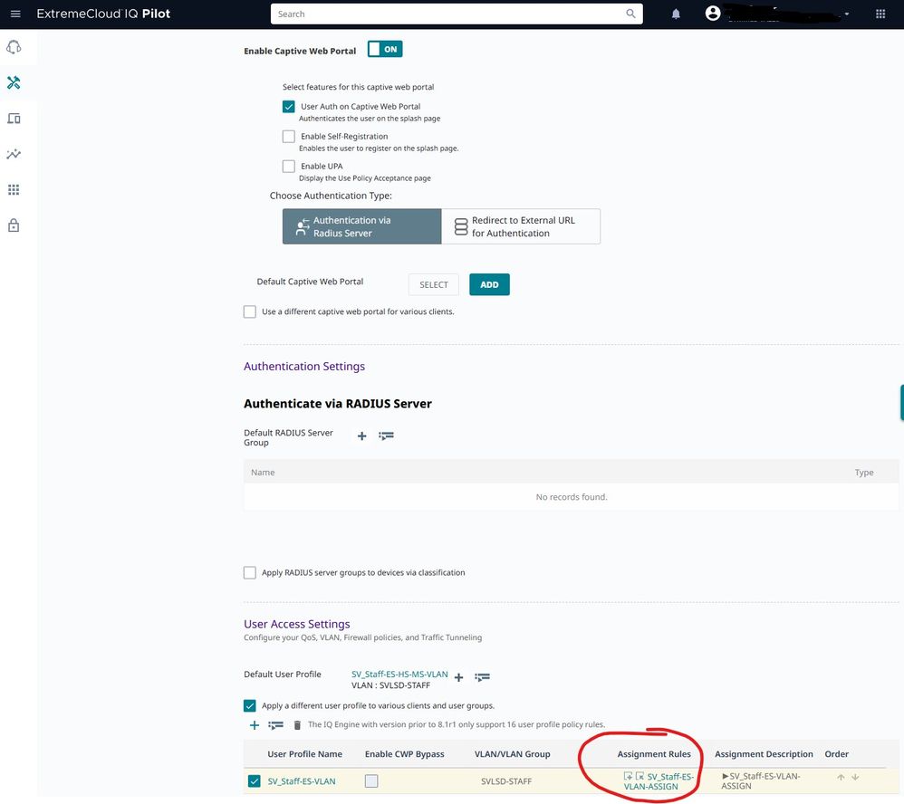Open the user account dropdown arrow

847,14
